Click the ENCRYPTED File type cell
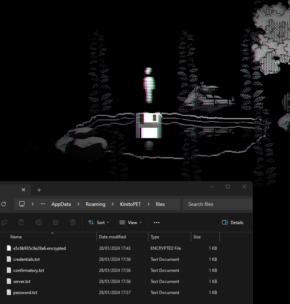Image resolution: width=290 pixels, height=304 pixels. pyautogui.click(x=166, y=248)
